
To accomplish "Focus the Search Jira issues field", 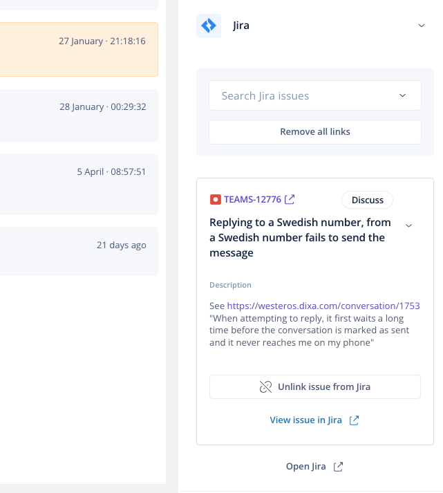I will (315, 95).
